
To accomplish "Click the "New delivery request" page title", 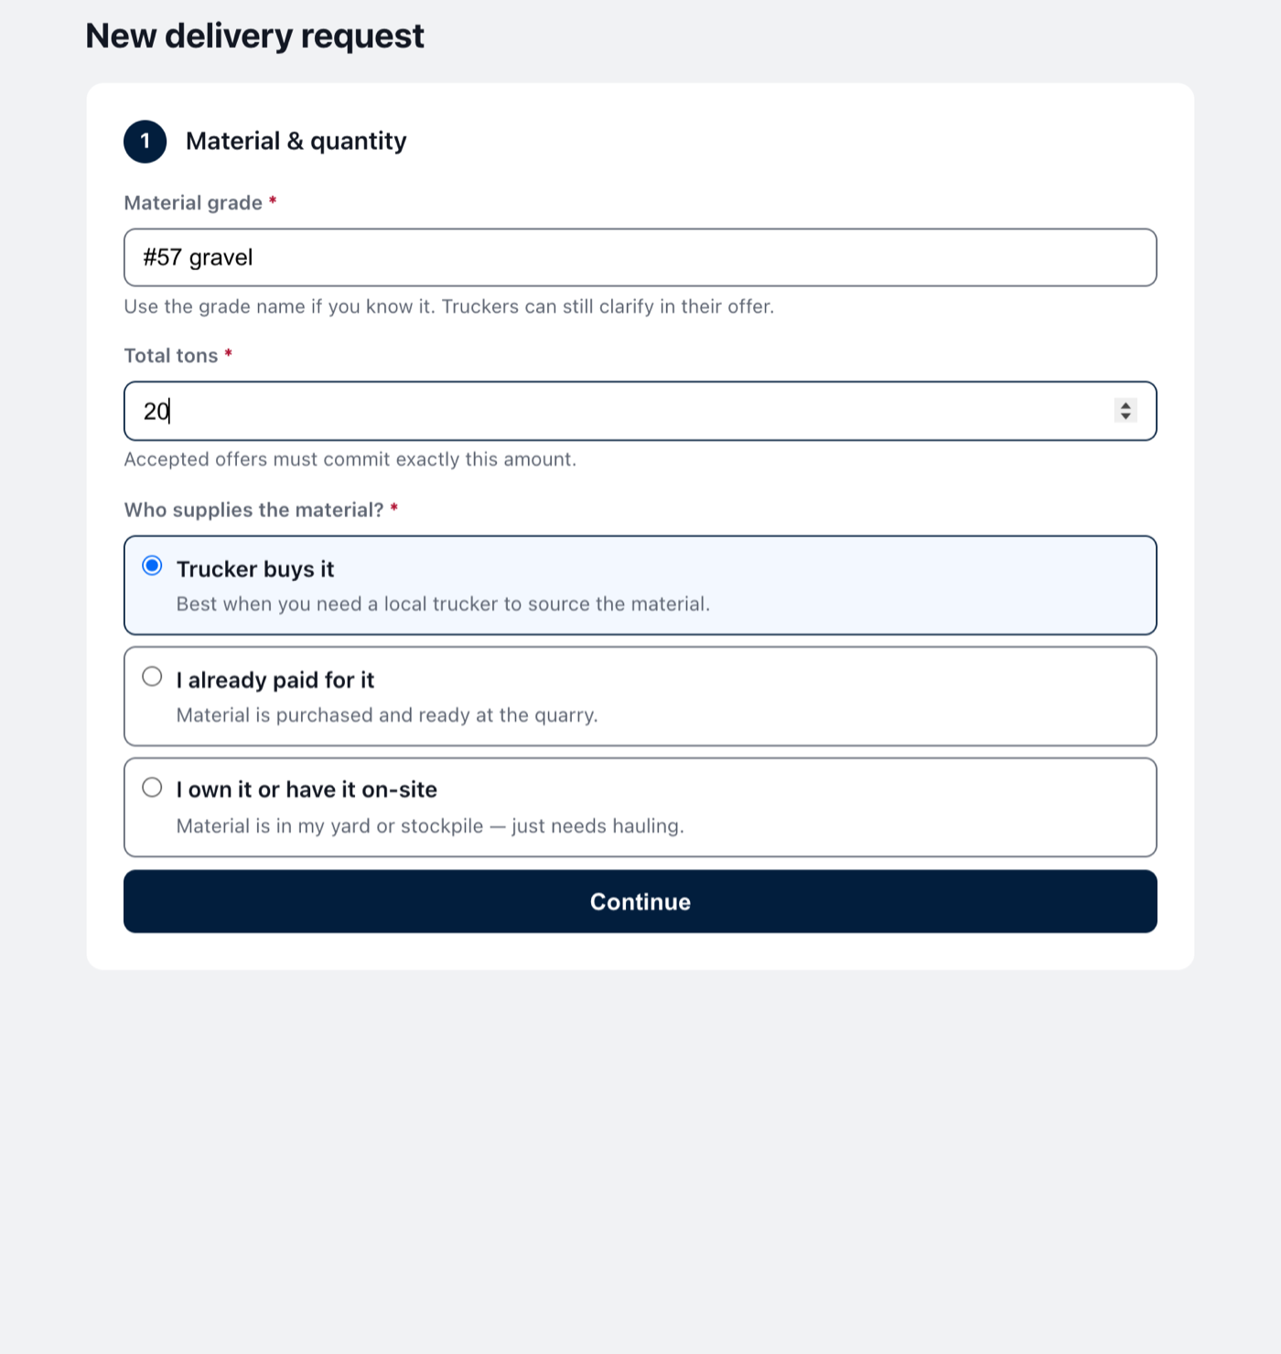I will [x=255, y=36].
